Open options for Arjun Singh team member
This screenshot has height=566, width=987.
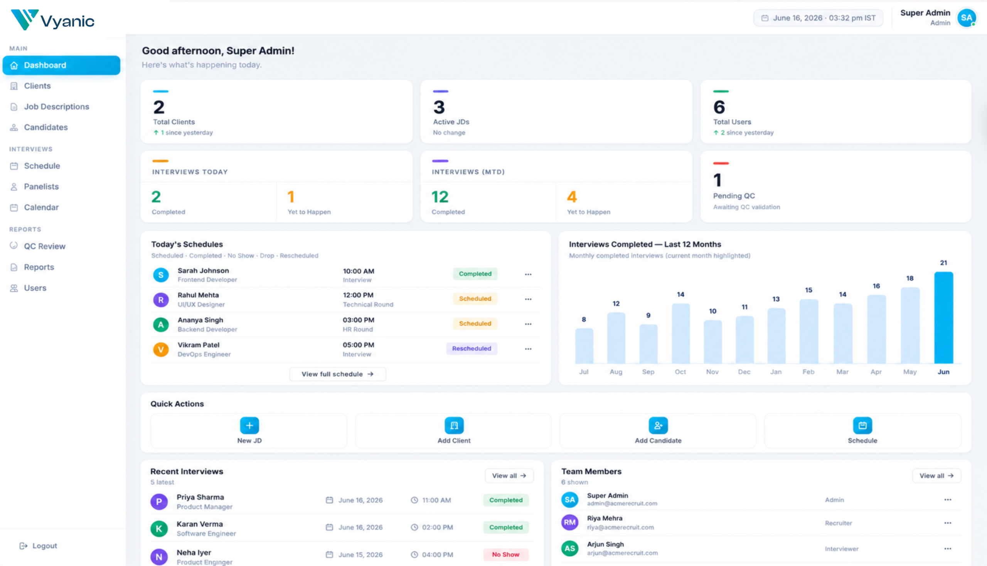click(948, 549)
